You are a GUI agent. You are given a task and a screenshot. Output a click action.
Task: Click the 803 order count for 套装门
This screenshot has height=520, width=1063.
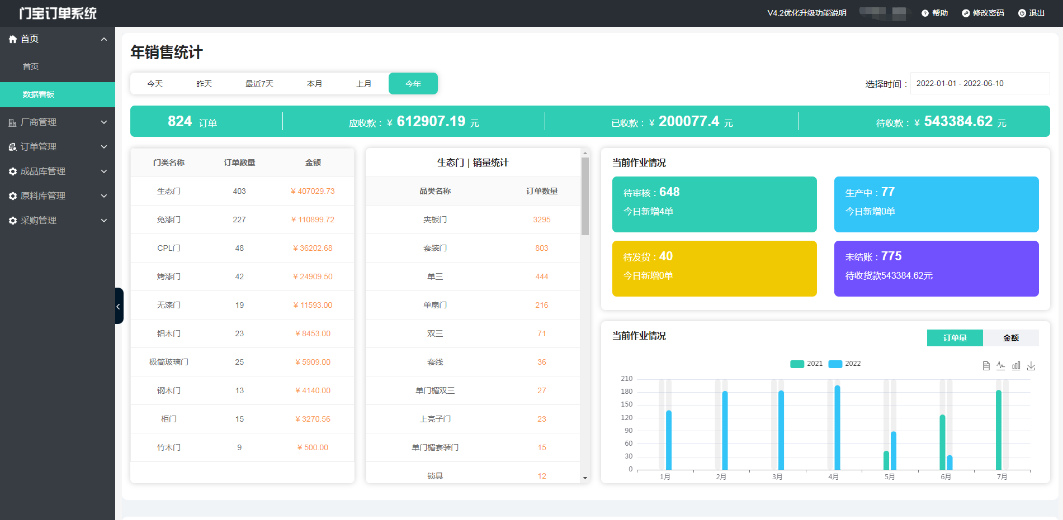tap(542, 249)
